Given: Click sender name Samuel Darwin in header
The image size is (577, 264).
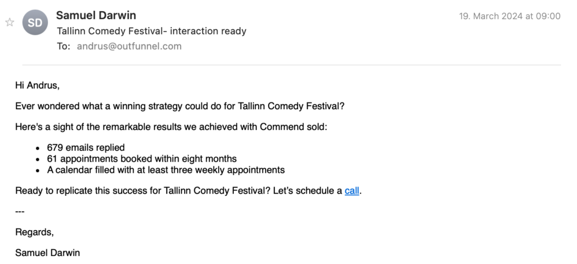Looking at the screenshot, I should point(96,15).
